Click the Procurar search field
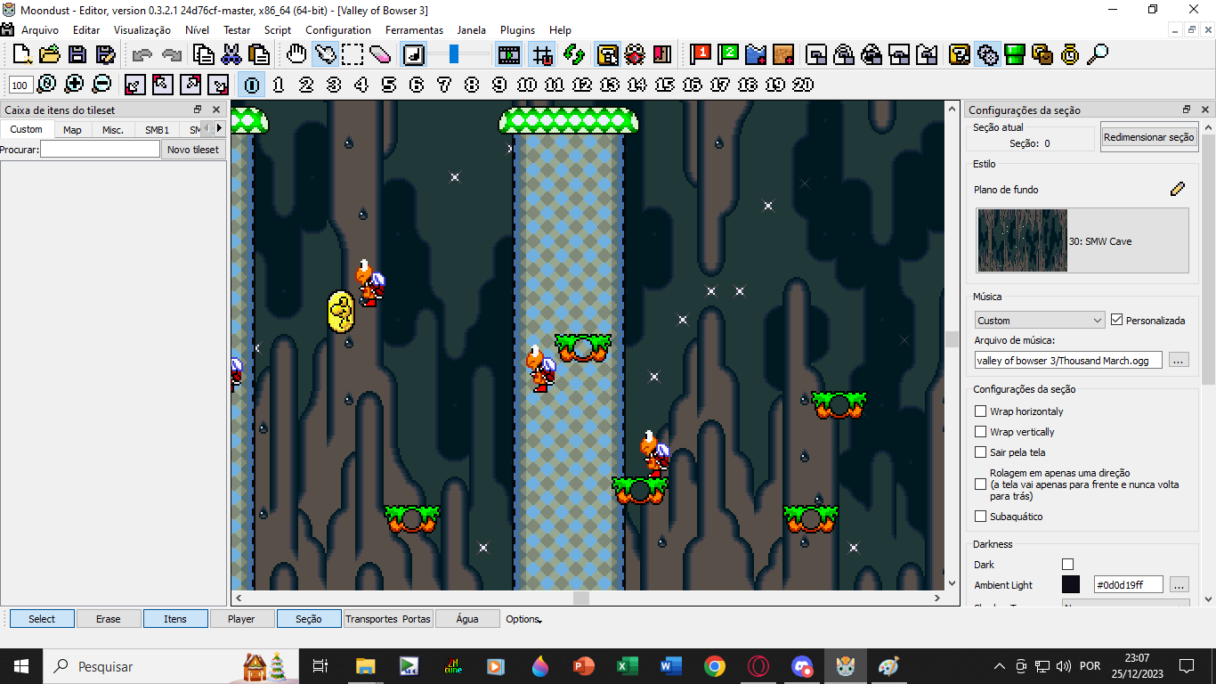 pos(100,150)
